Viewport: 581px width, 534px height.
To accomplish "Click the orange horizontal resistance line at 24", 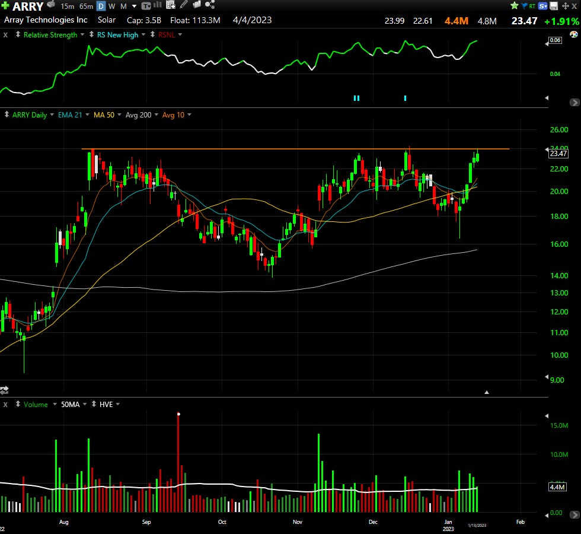I will click(x=295, y=149).
